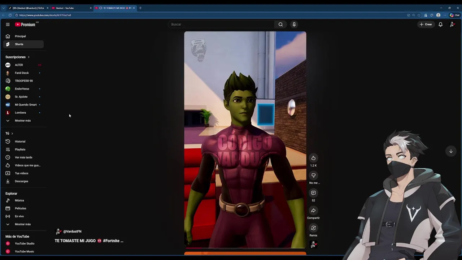Image resolution: width=462 pixels, height=260 pixels.
Task: Click the search magnifier button
Action: (x=280, y=24)
